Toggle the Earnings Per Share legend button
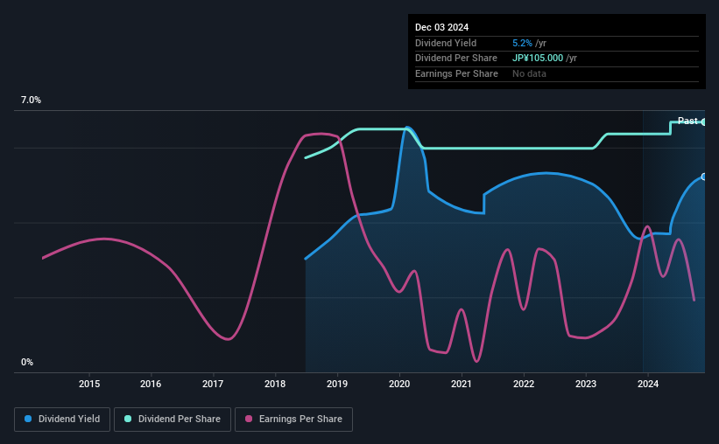The width and height of the screenshot is (719, 444). point(293,420)
